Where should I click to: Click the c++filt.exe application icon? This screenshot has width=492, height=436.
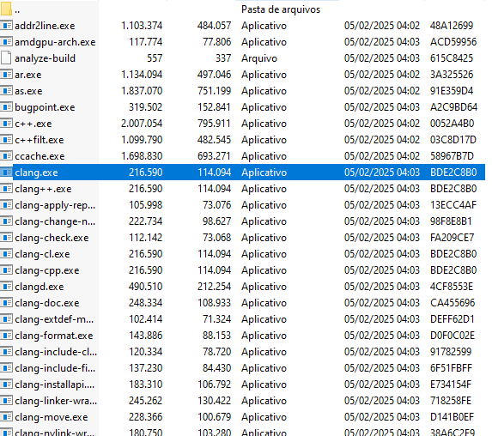pyautogui.click(x=6, y=140)
